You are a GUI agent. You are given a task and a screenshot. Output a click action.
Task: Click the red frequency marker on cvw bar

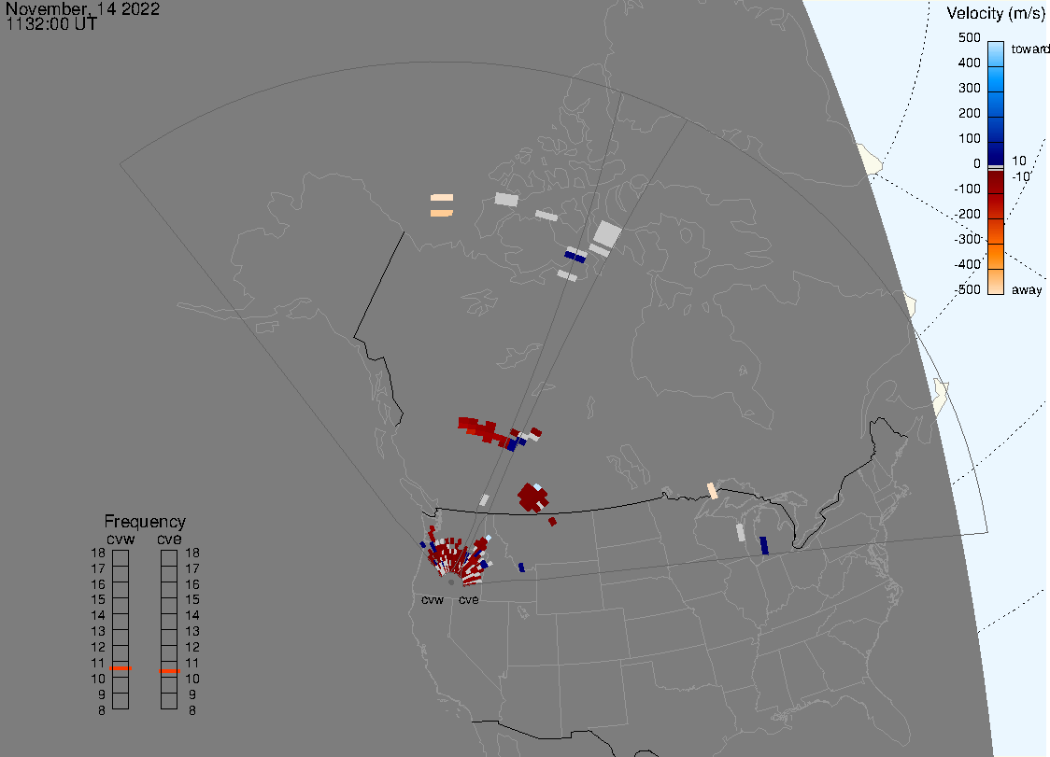[x=121, y=668]
